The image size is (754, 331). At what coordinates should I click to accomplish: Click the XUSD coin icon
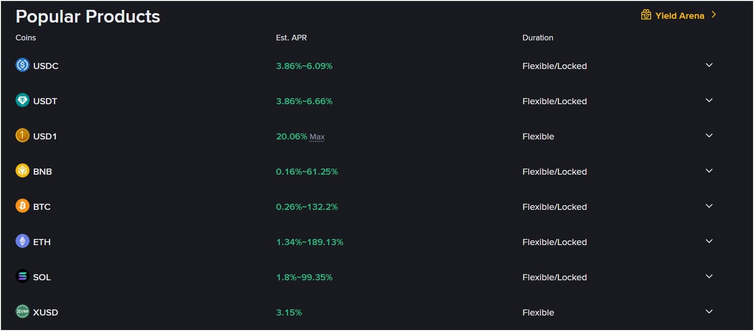pyautogui.click(x=22, y=312)
